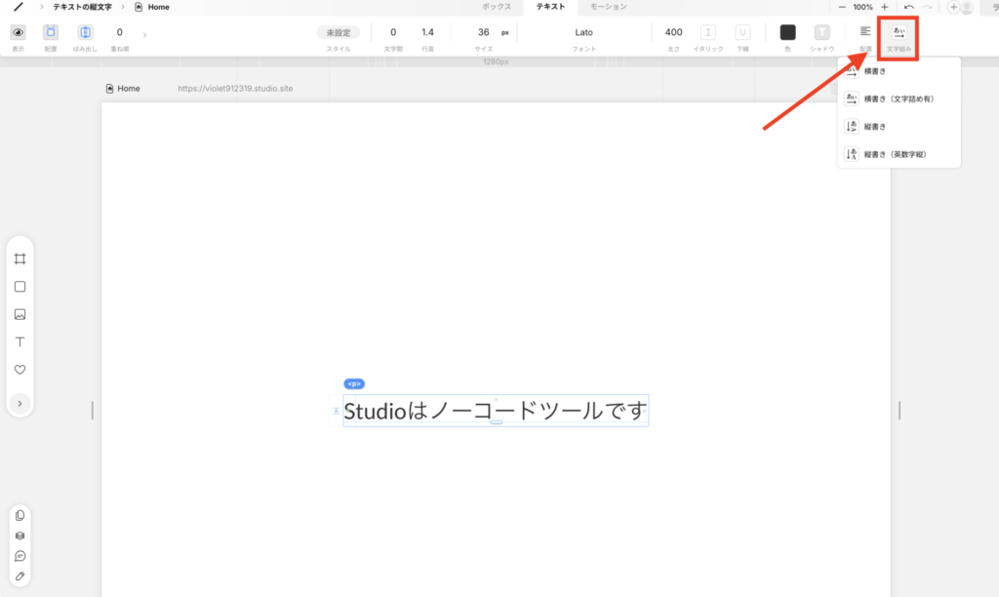Screen dimensions: 999x597
Task: Select the Home page label above canvas
Action: pos(123,89)
